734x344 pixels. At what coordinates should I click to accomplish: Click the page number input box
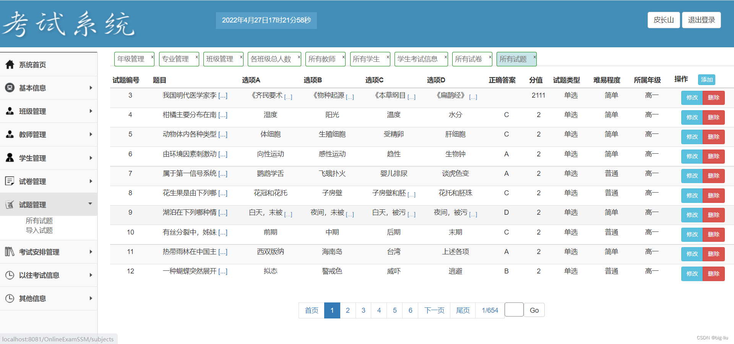pyautogui.click(x=514, y=309)
